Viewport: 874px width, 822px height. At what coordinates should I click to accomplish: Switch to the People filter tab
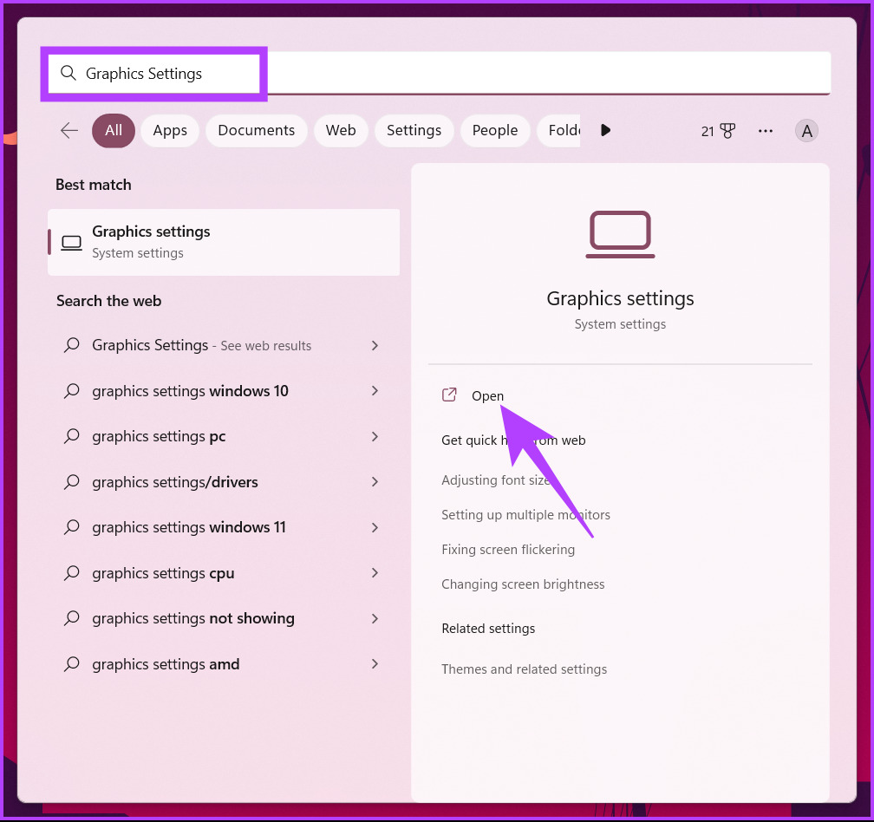tap(495, 130)
